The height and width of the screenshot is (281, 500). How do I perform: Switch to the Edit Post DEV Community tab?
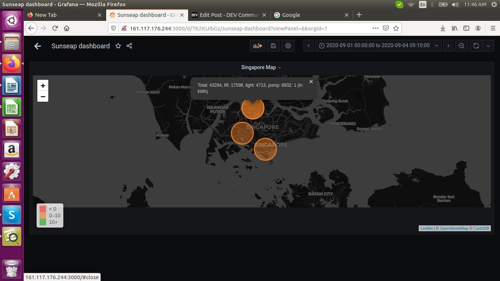point(229,15)
